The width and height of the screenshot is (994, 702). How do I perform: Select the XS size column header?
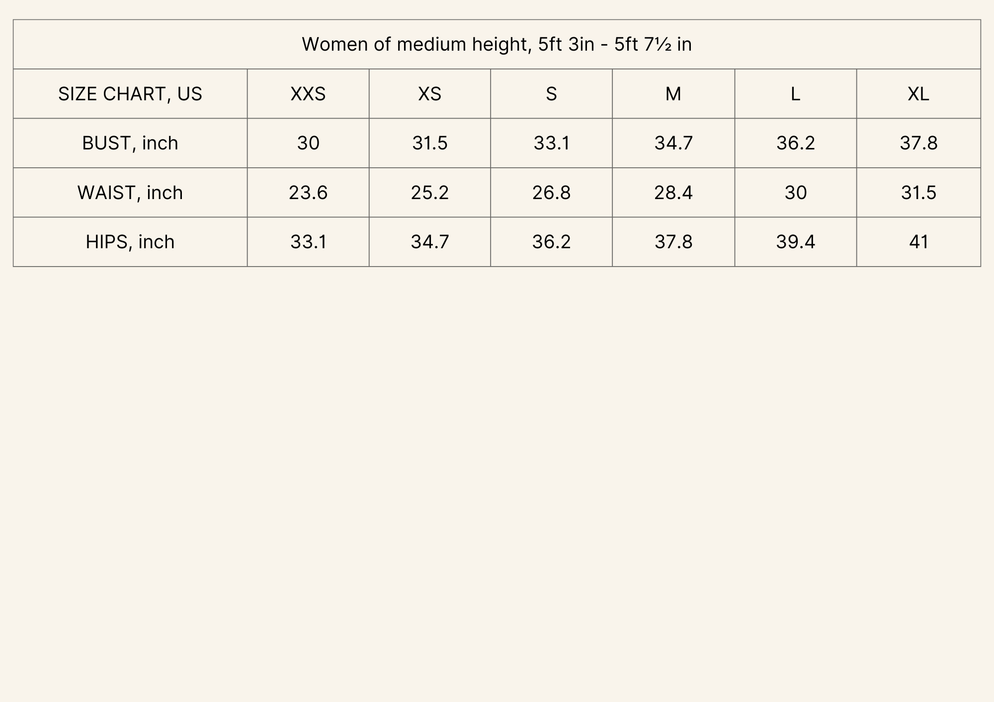click(430, 94)
